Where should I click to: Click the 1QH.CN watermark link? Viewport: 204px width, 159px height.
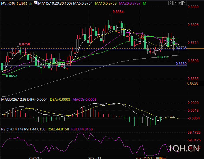(184, 149)
